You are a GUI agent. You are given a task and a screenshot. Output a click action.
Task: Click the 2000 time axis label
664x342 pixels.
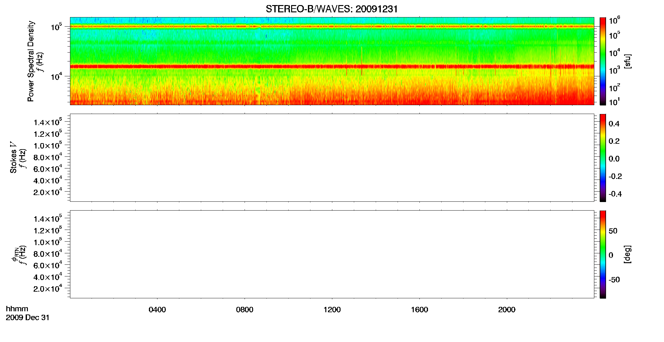point(507,310)
